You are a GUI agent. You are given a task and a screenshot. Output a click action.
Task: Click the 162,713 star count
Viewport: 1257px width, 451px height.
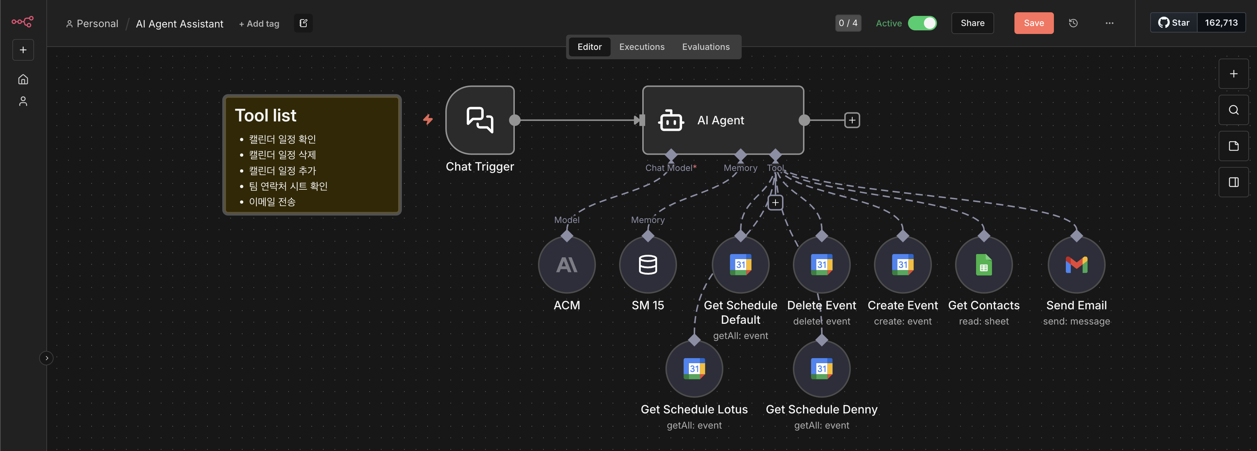(1221, 22)
